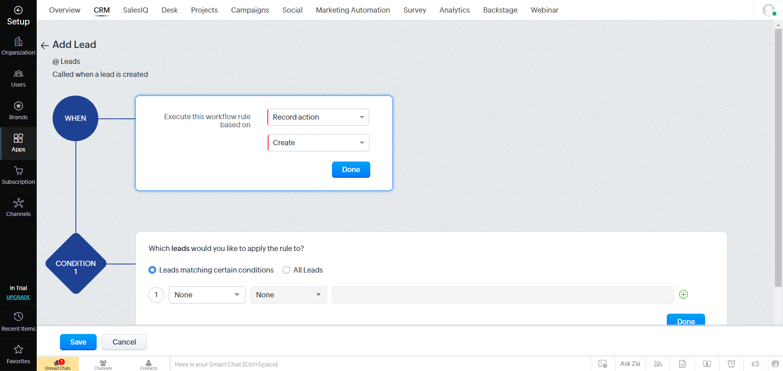The image size is (783, 371).
Task: Open the Brands section
Action: 18,111
